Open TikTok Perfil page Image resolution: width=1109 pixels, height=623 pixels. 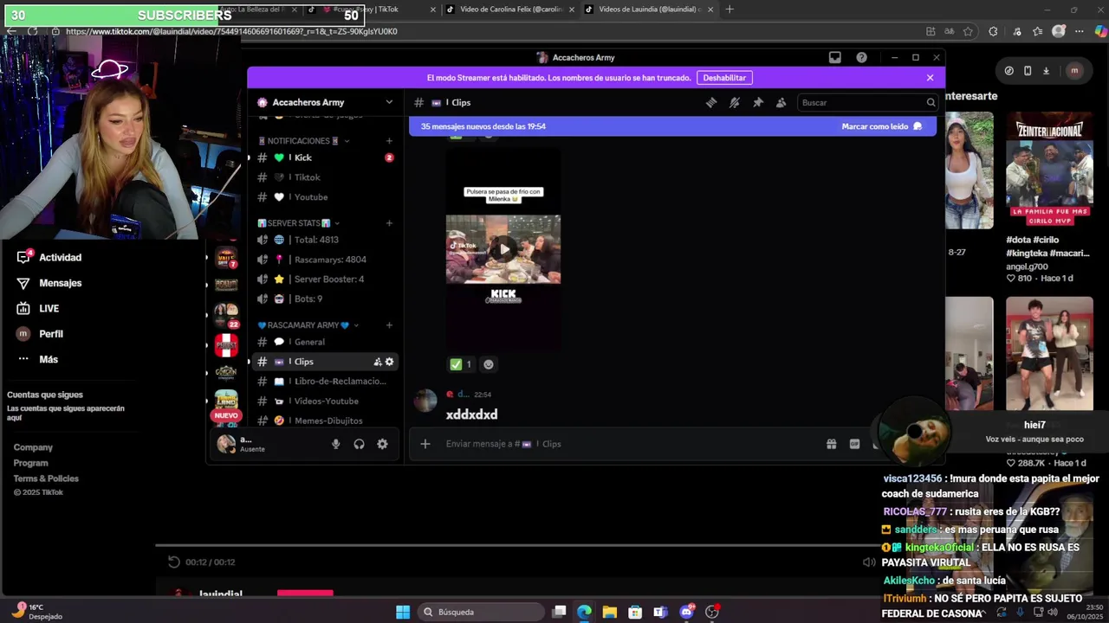click(x=40, y=334)
